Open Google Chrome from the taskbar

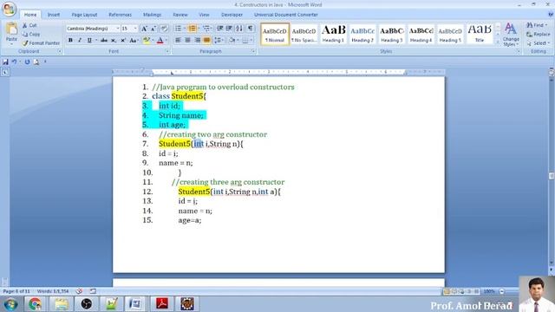tap(35, 304)
